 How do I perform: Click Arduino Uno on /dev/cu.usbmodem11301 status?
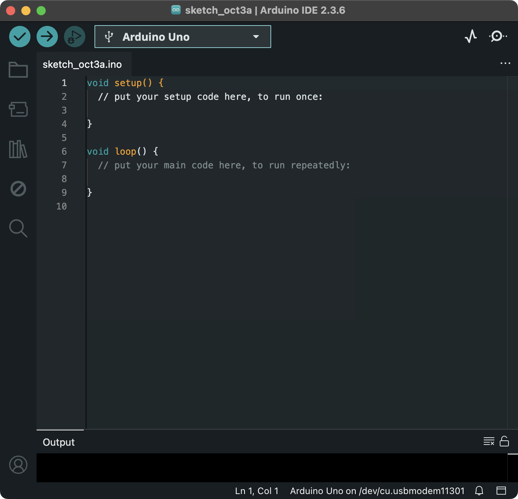click(377, 491)
